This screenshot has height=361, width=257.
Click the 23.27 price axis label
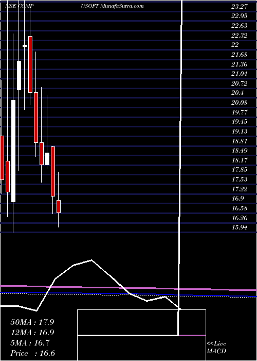240,6
